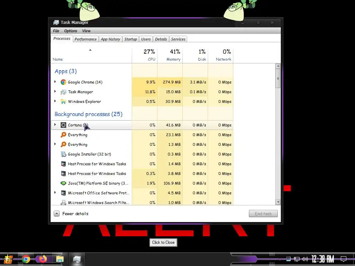Open the Action Center notification icon
355x266 pixels.
[x=344, y=259]
